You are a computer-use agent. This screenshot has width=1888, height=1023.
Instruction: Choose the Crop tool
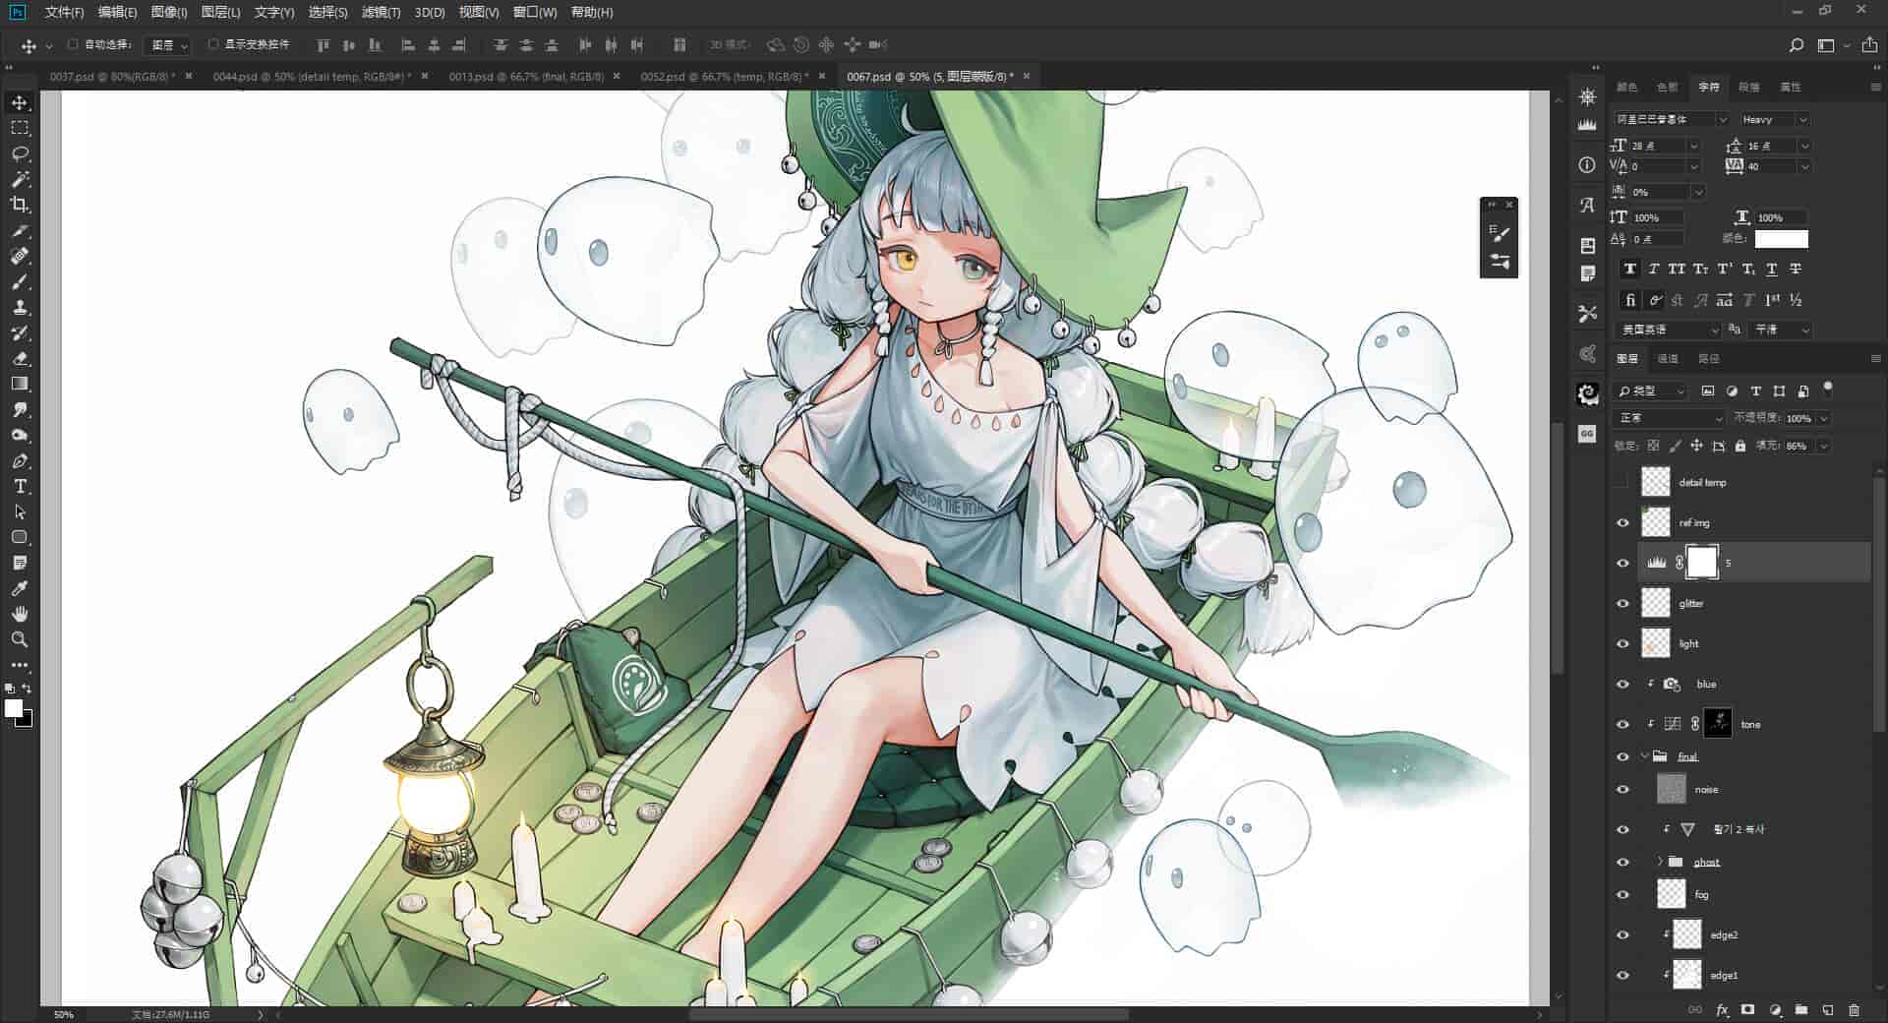[20, 205]
